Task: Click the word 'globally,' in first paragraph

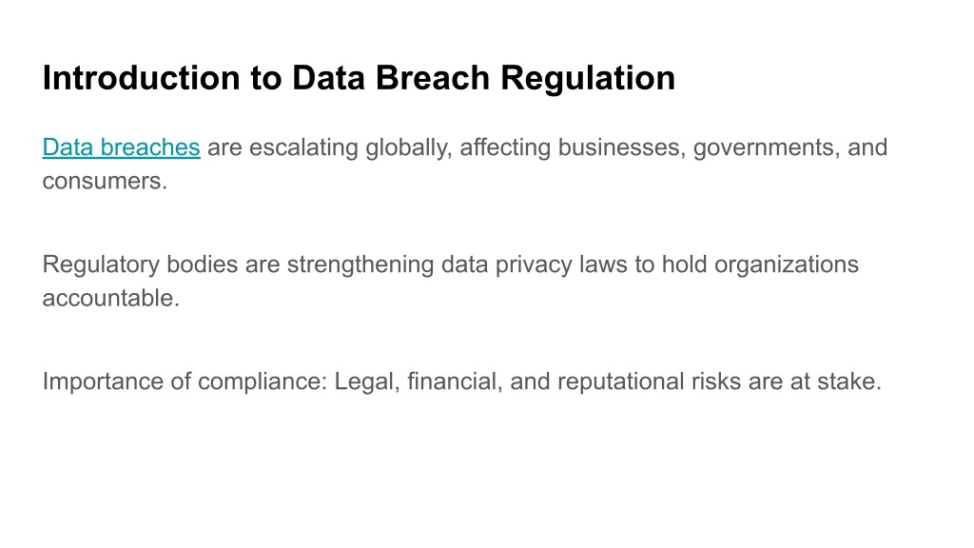Action: [x=409, y=147]
